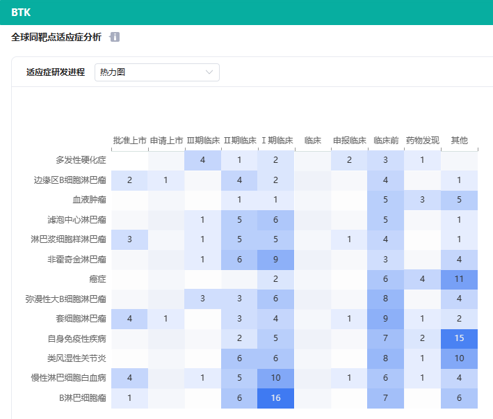Select the 多发性硬化症 III期临床 cell showing 4
The height and width of the screenshot is (419, 493).
point(203,160)
